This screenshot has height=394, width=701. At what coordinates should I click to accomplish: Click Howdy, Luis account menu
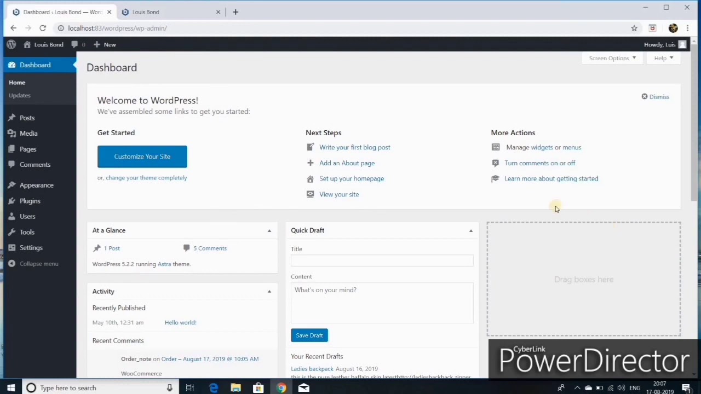pyautogui.click(x=665, y=44)
